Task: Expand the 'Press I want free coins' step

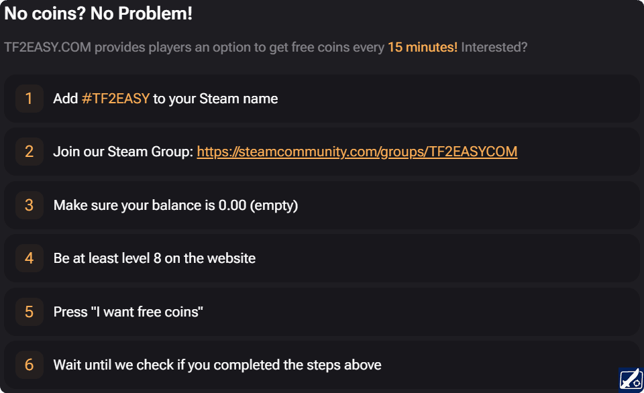Action: click(x=322, y=311)
